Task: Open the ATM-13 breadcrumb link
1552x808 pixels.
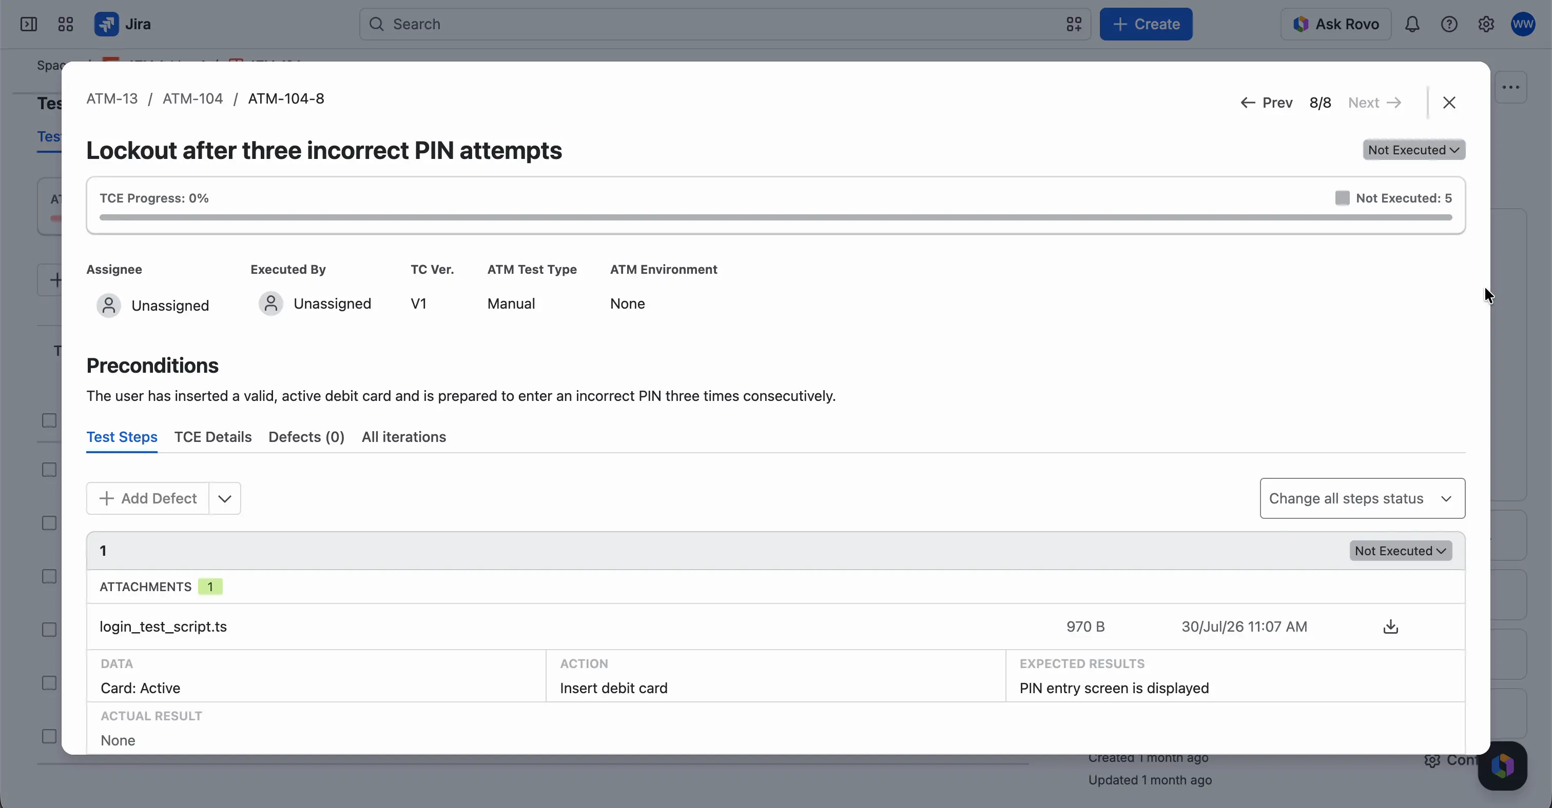Action: click(112, 98)
